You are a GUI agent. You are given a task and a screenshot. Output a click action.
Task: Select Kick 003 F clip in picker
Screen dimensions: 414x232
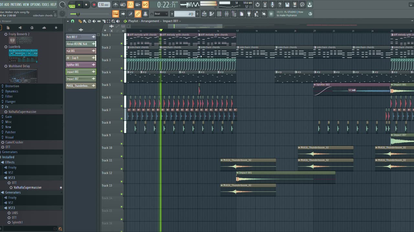click(x=81, y=37)
